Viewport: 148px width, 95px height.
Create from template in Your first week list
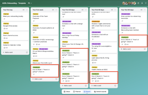click(56, 79)
